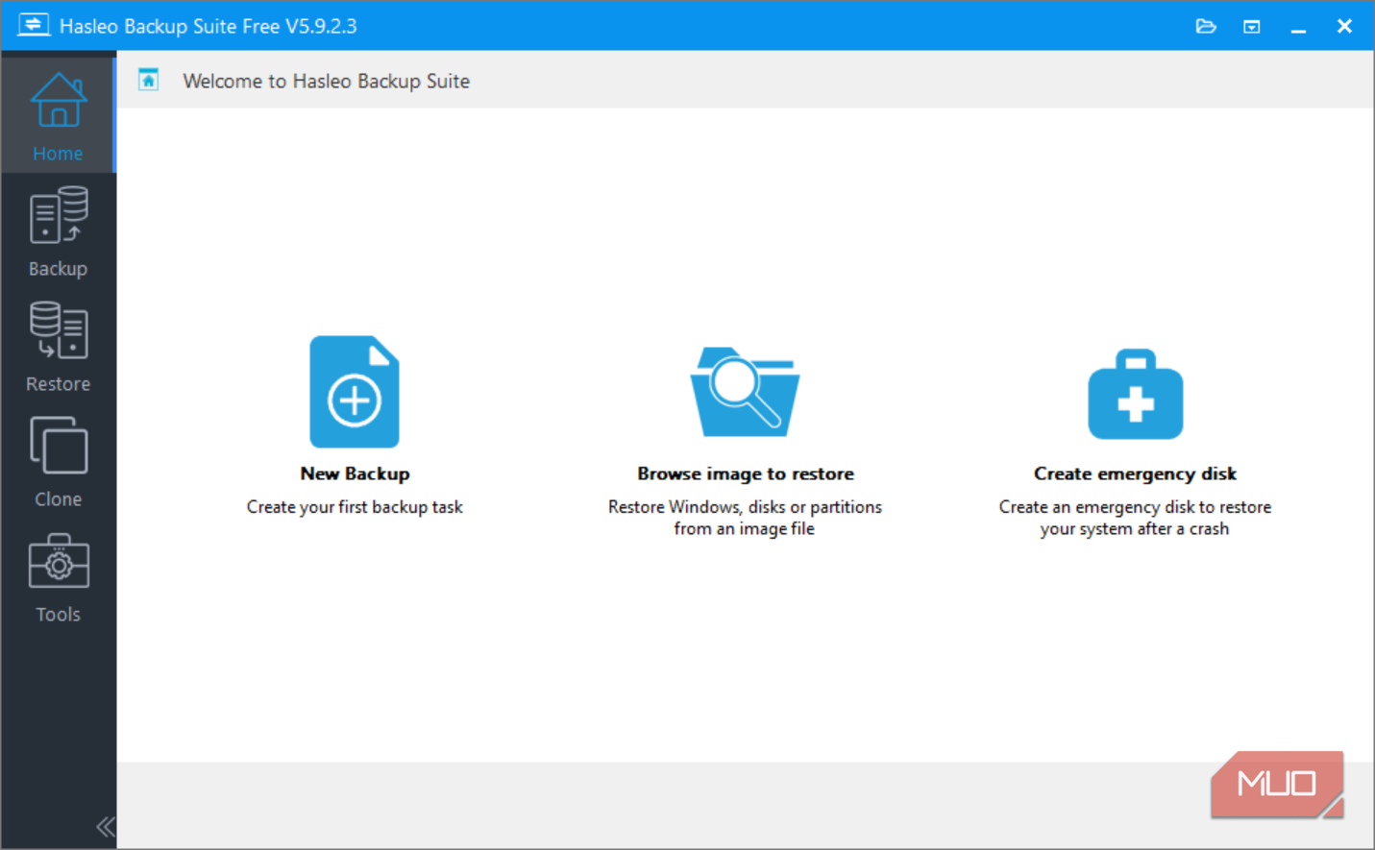Go to the Backup sidebar section
1375x850 pixels.
point(58,231)
